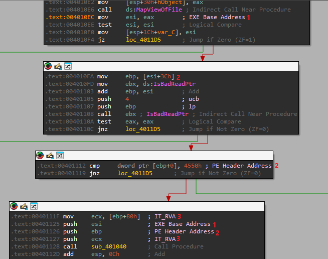This screenshot has height=259, width=328.
Task: Set node color for the cmp 4550h block
Action: pyautogui.click(x=40, y=155)
